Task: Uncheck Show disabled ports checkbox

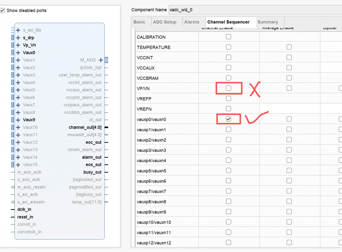Action: tap(3, 11)
